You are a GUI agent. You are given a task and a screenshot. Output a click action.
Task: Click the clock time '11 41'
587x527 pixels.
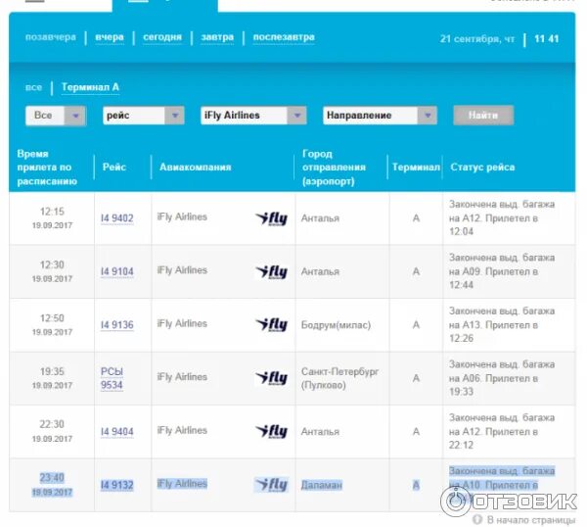547,39
